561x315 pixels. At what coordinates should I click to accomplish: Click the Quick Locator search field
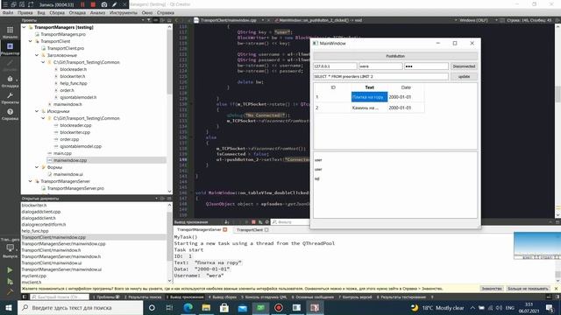(x=60, y=297)
